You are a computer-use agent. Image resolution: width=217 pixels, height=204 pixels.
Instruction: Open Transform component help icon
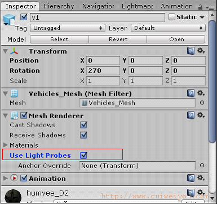191,51
